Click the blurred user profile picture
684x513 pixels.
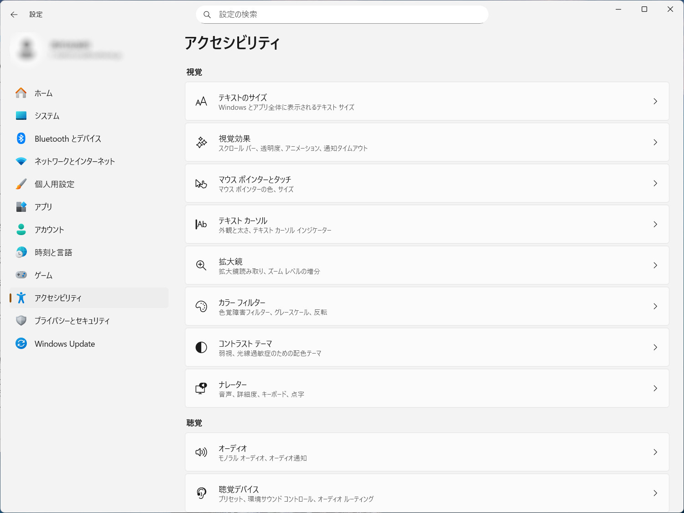point(27,49)
